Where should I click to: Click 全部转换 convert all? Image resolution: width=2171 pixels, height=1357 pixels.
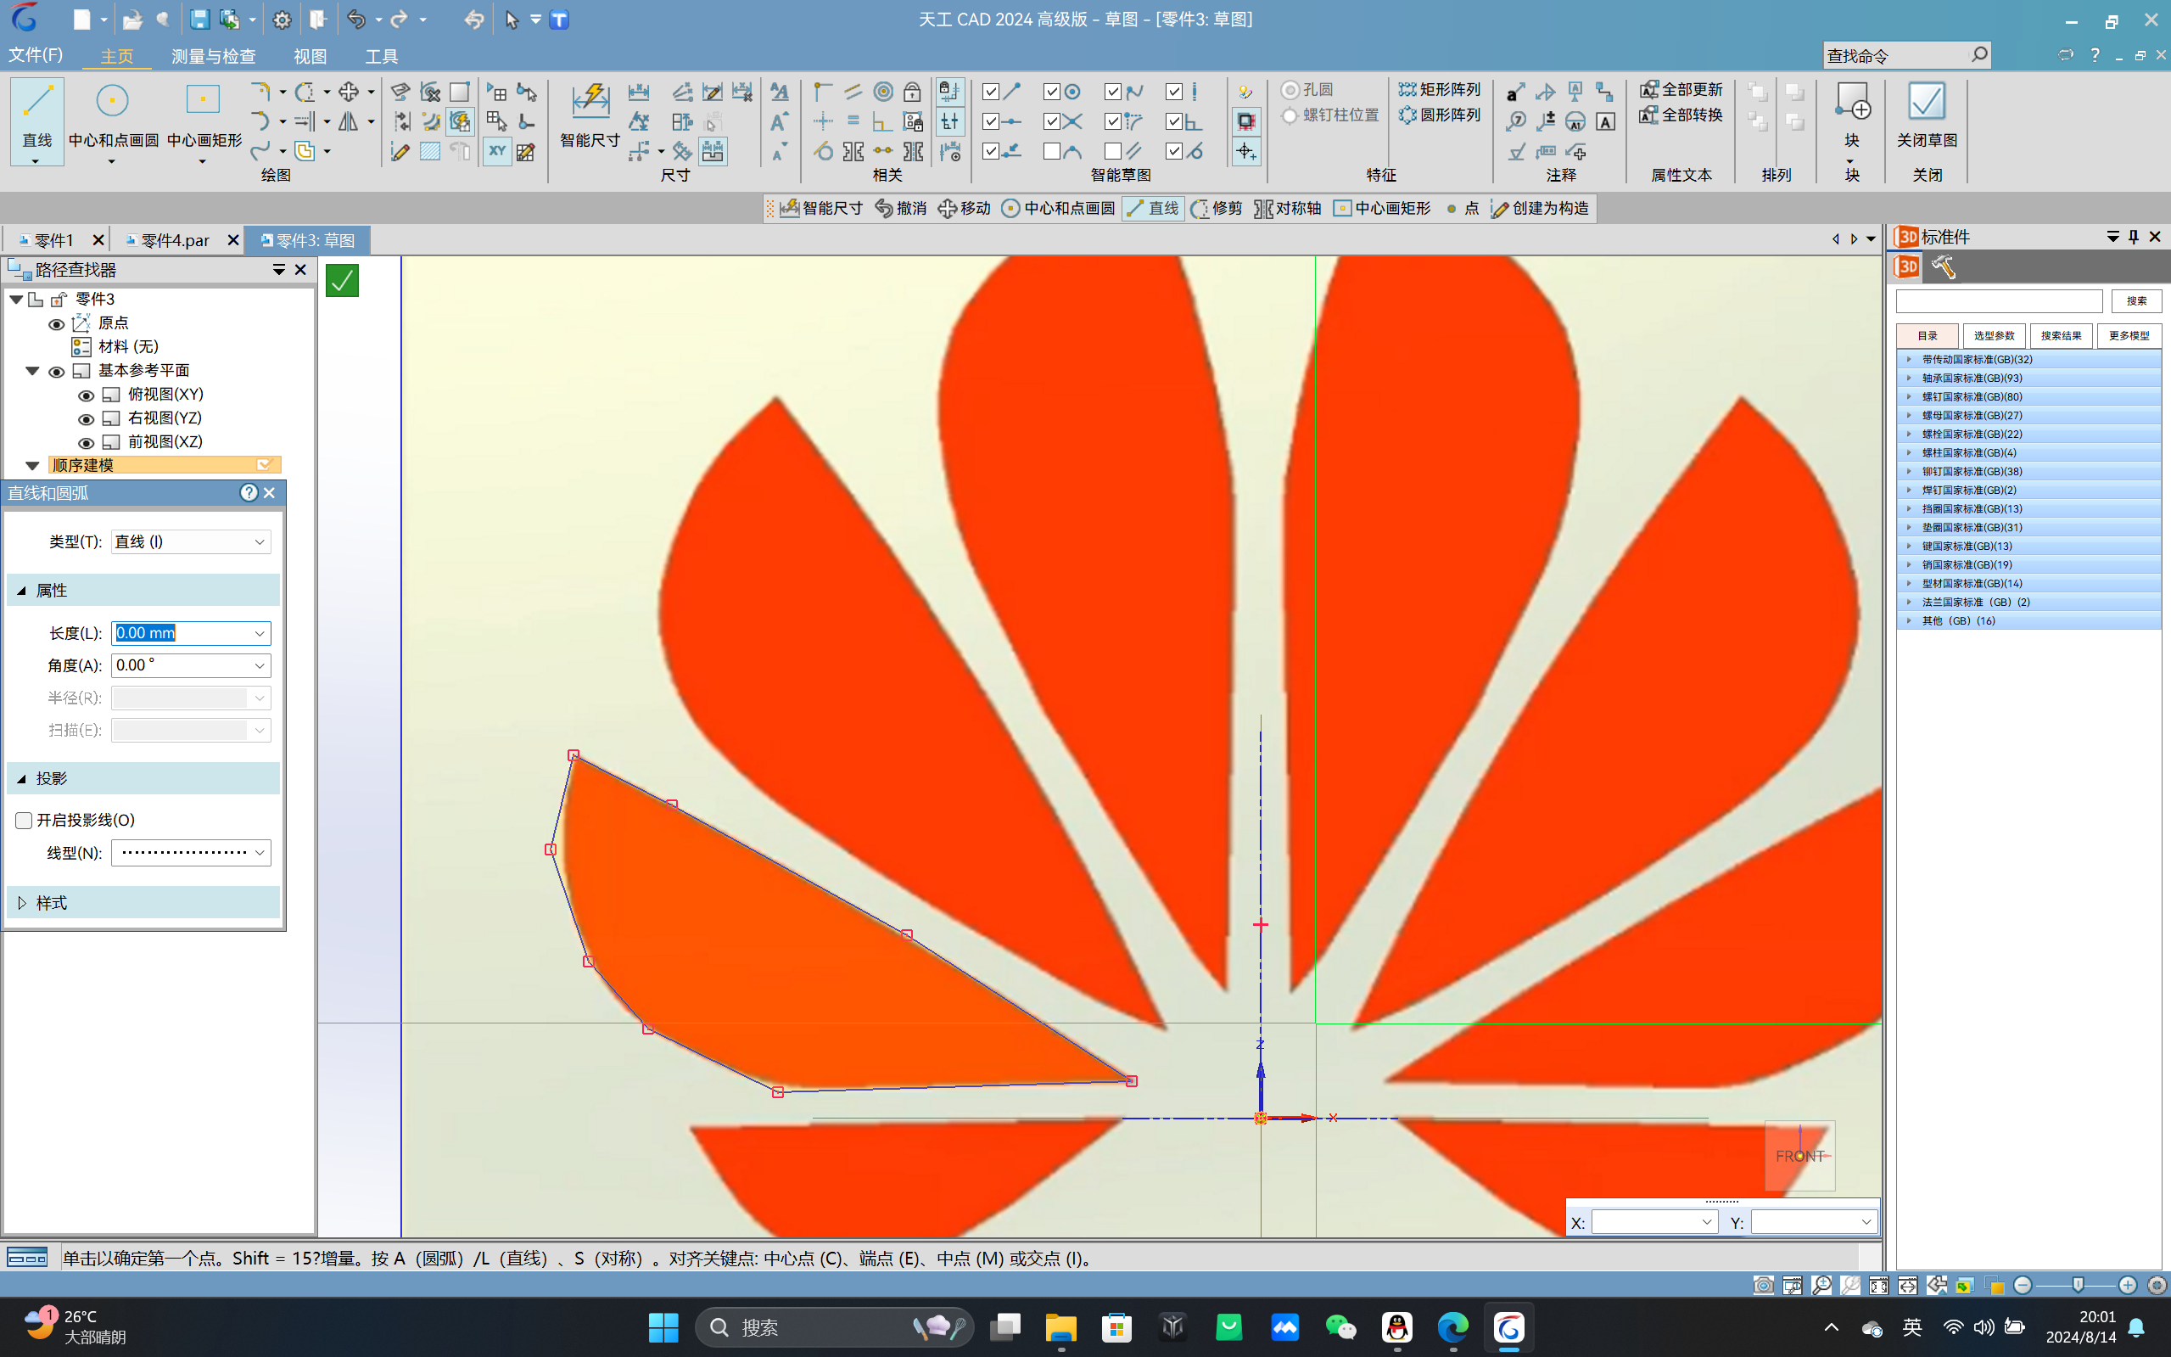(1681, 115)
